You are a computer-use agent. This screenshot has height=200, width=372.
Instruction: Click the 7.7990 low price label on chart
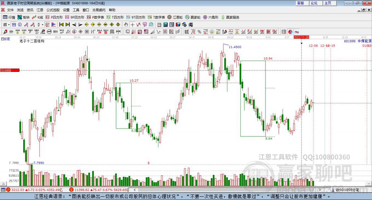tap(39, 163)
